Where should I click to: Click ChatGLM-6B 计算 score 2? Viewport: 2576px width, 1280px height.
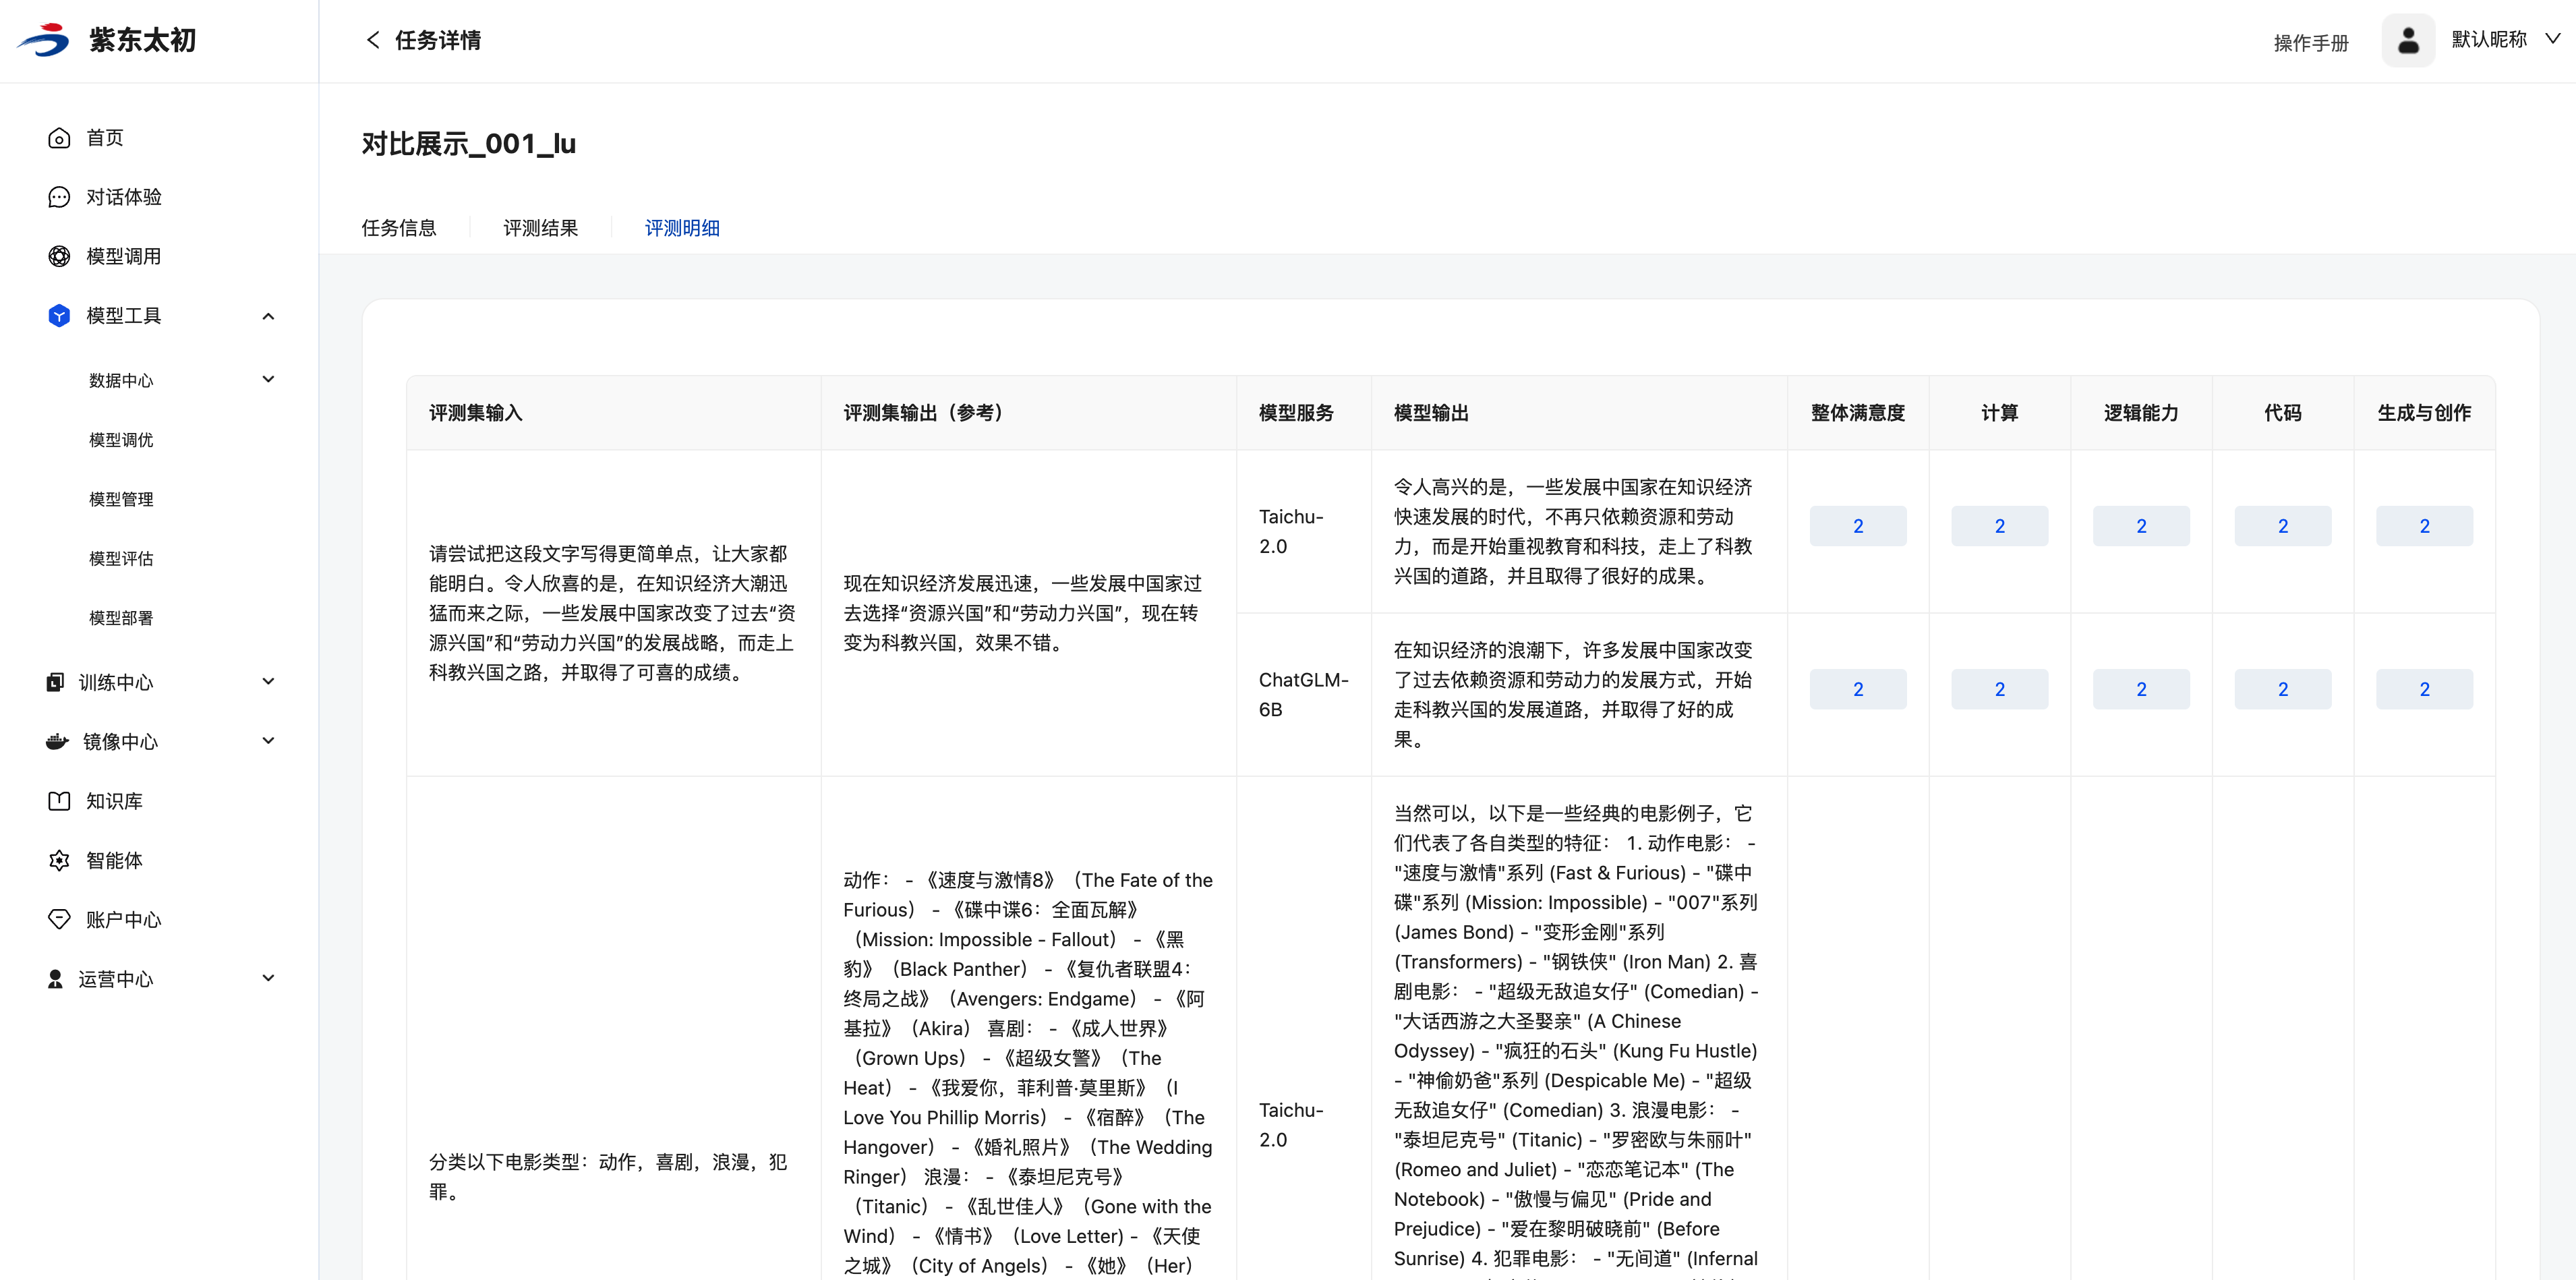(2000, 689)
